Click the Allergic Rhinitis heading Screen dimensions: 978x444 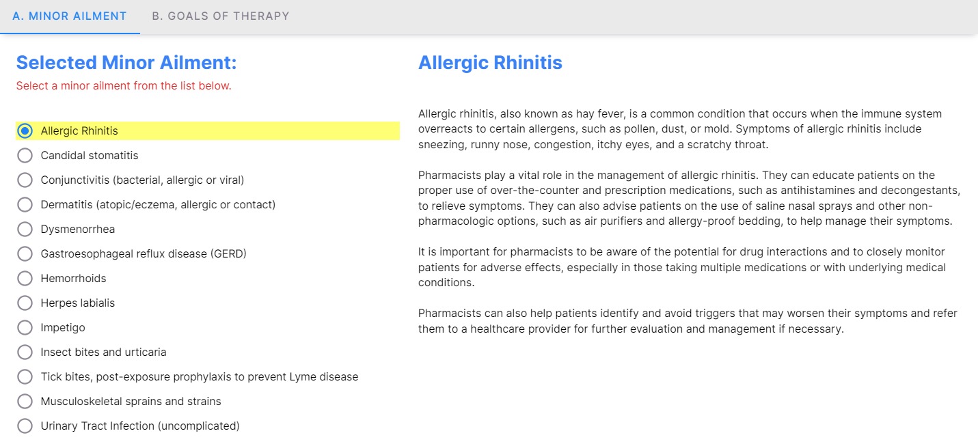[x=490, y=63]
